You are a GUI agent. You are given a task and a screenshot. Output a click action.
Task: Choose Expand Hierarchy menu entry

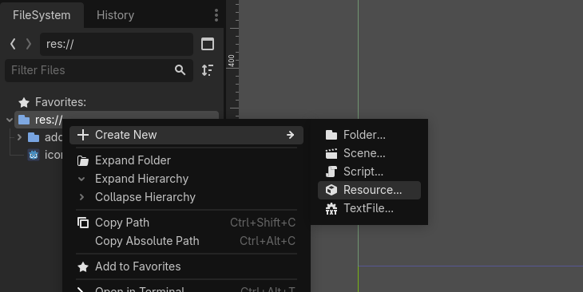(186, 179)
